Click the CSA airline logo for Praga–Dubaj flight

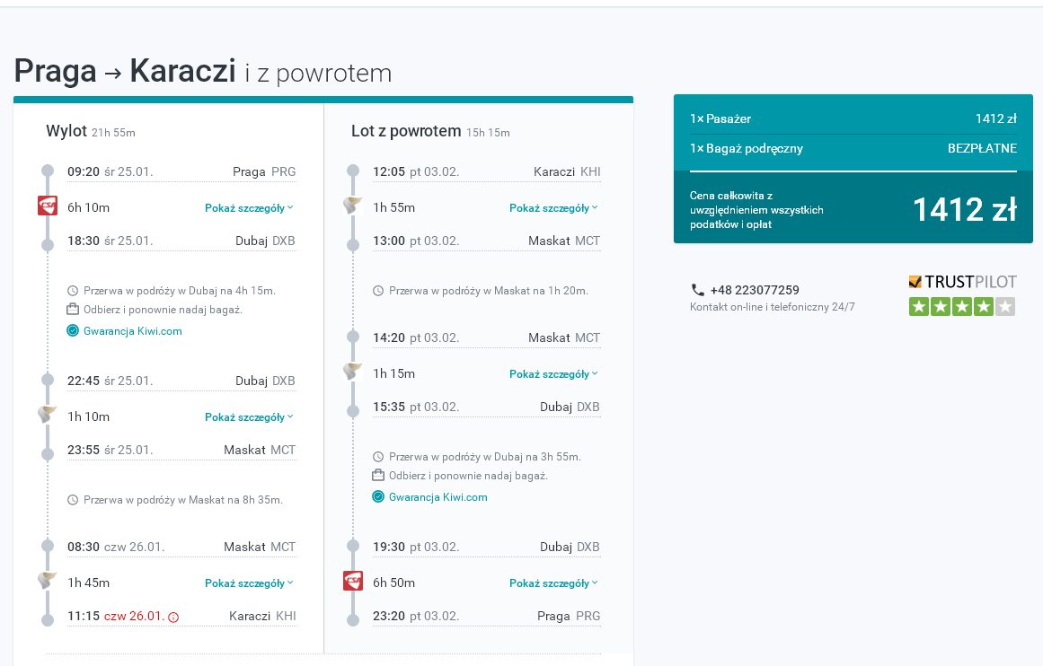[48, 206]
